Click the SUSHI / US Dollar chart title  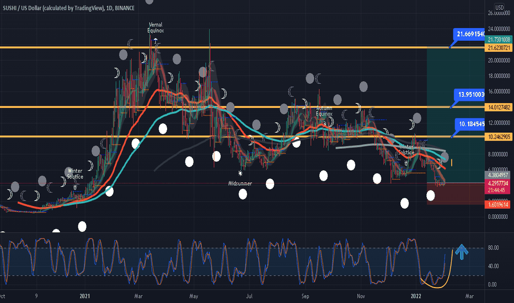click(69, 8)
